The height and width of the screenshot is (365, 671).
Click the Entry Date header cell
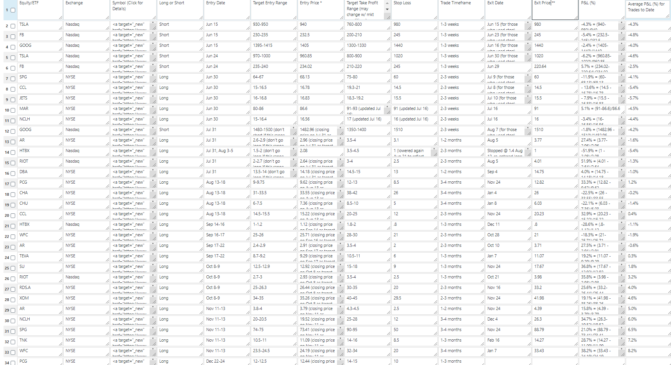[227, 10]
